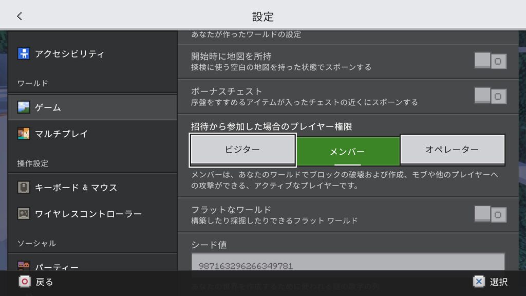Select the アクセシビリティ icon in sidebar

(x=24, y=53)
